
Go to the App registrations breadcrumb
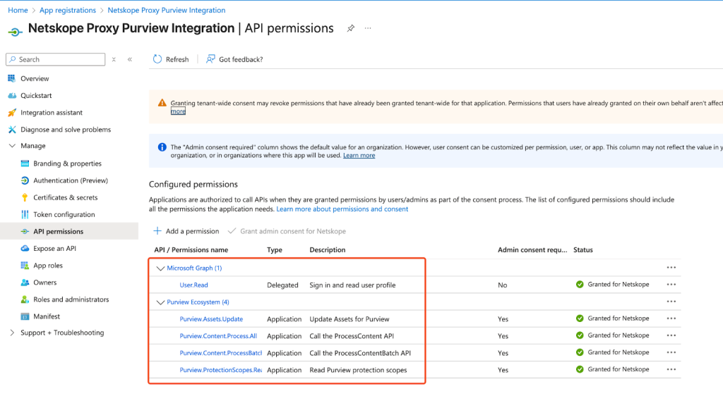click(x=68, y=10)
